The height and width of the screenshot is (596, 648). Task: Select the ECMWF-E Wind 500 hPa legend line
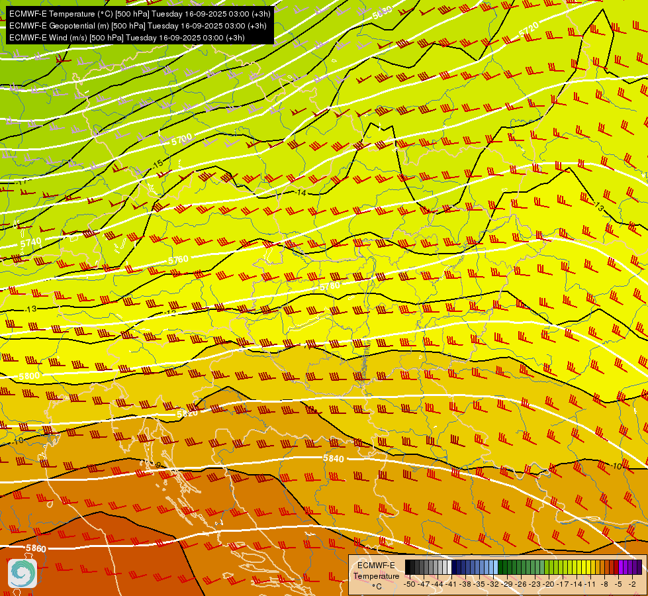tap(127, 38)
